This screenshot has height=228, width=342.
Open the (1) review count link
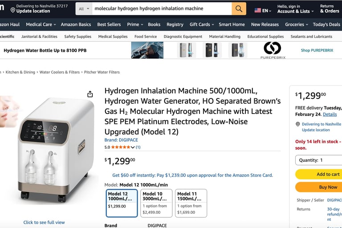(138, 147)
